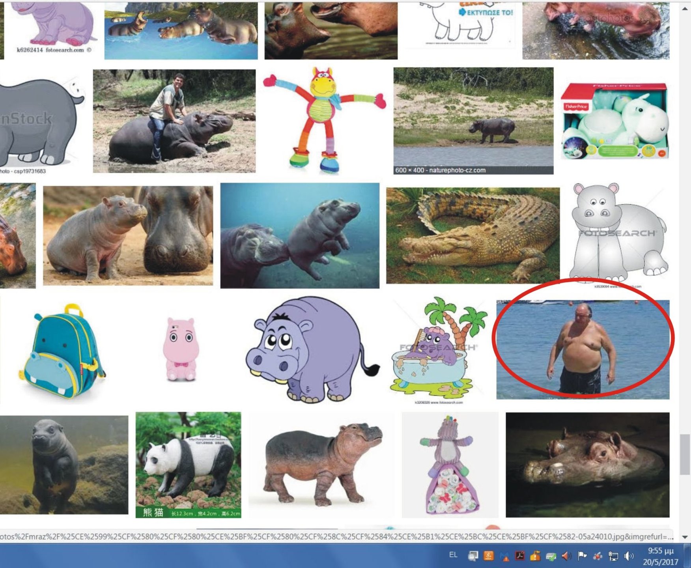691x568 pixels.
Task: Click the page scrollbar thumb
Action: (x=685, y=454)
